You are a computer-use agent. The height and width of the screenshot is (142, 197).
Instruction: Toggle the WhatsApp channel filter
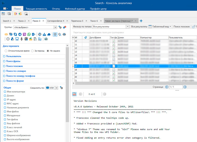[x=29, y=34]
